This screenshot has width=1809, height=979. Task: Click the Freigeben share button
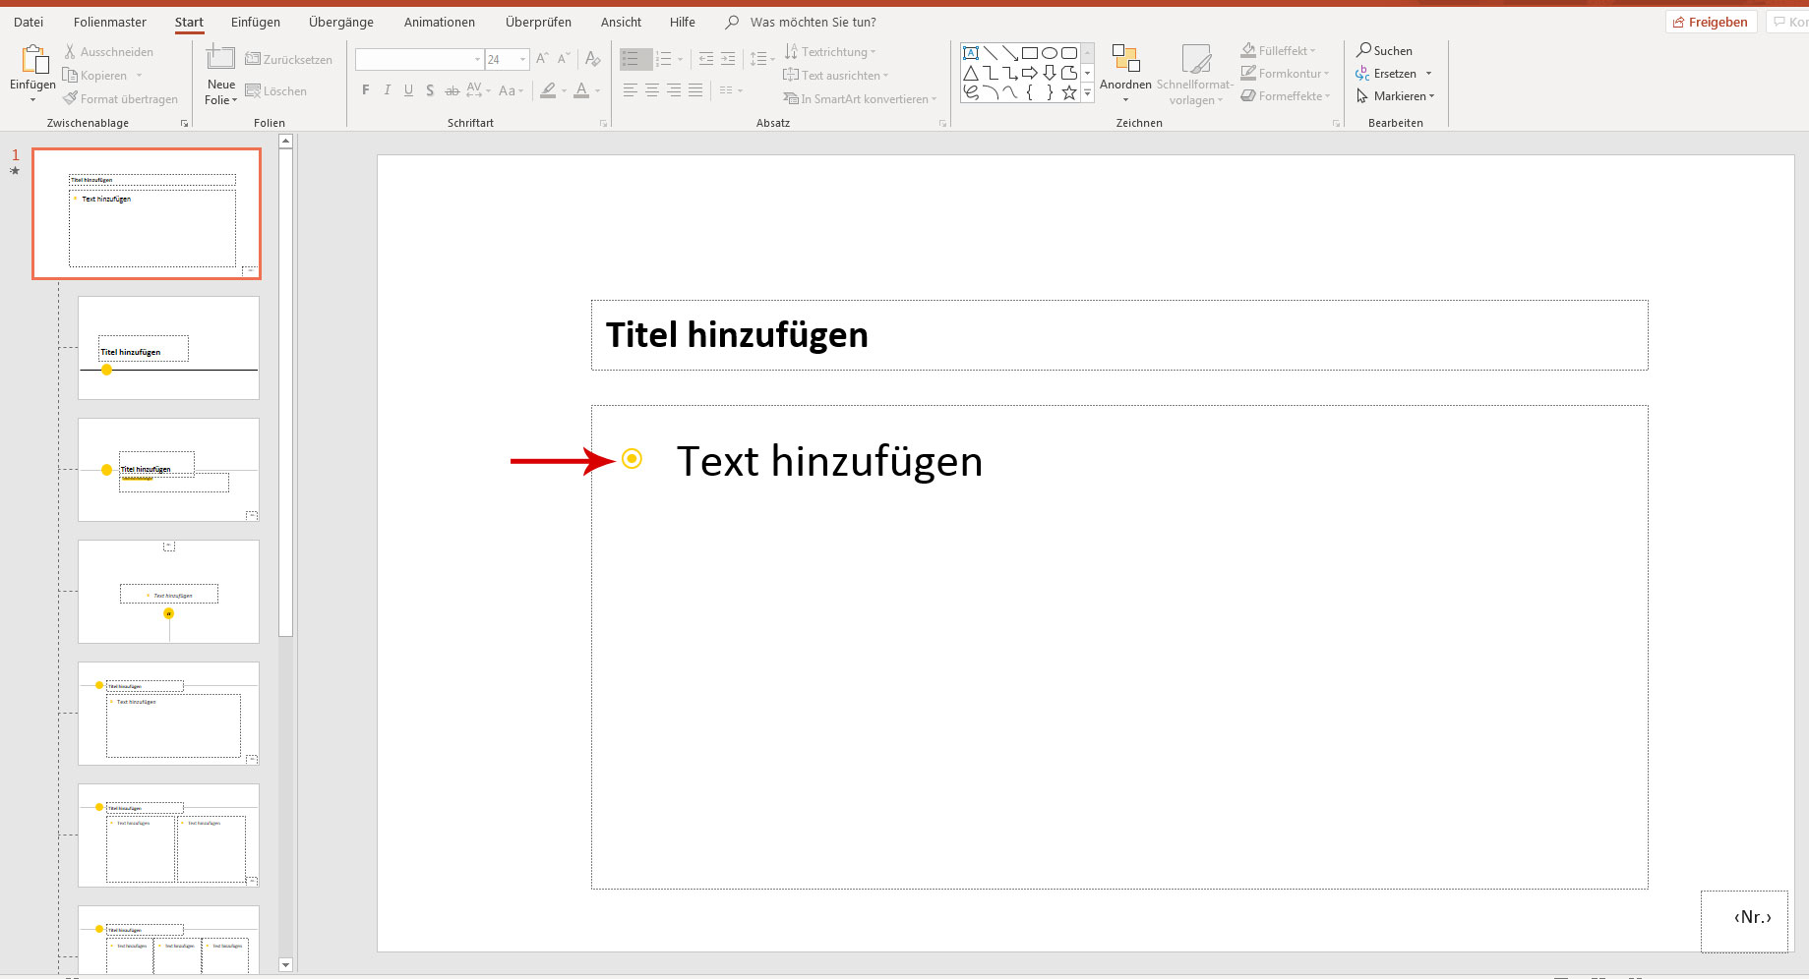click(x=1712, y=22)
